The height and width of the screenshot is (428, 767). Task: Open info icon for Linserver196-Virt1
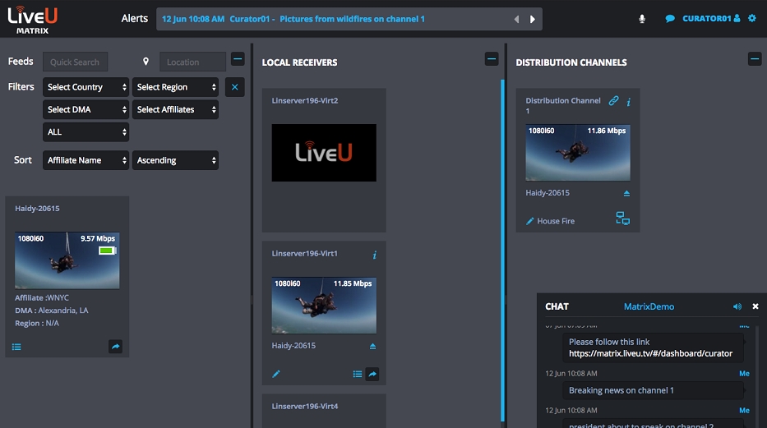click(x=374, y=255)
